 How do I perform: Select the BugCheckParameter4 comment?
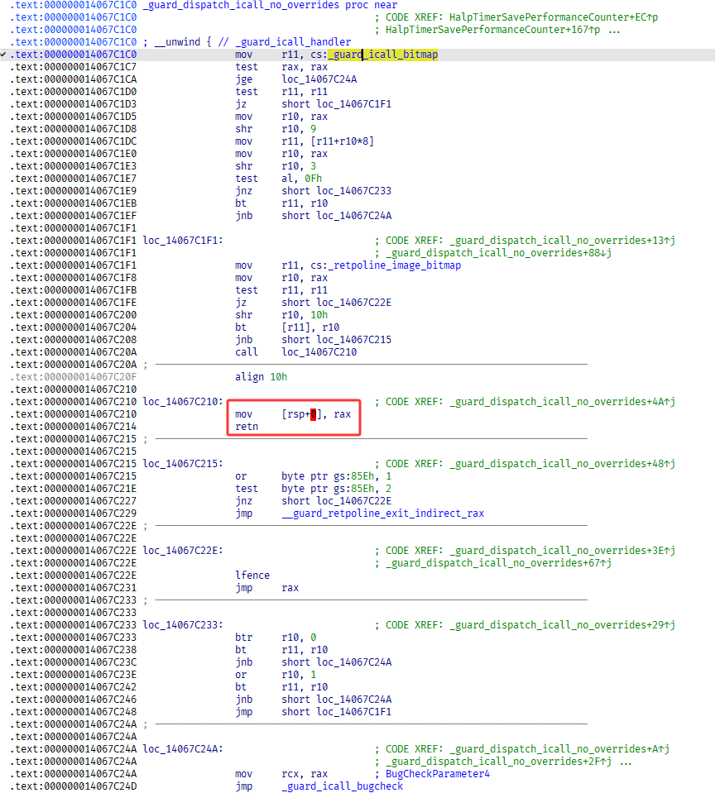coord(438,774)
